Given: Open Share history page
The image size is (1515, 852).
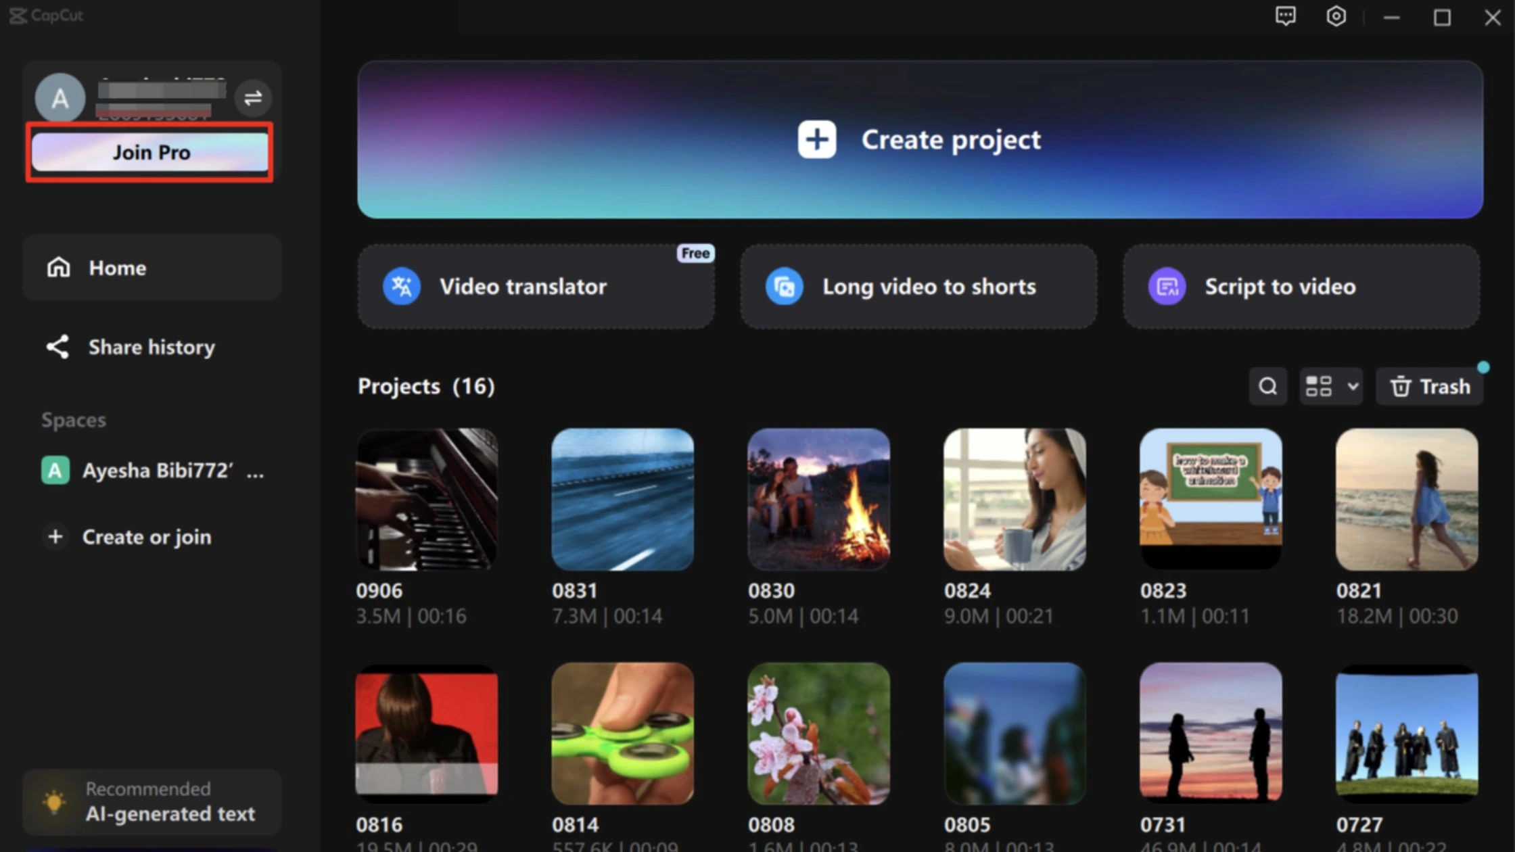Looking at the screenshot, I should point(151,347).
